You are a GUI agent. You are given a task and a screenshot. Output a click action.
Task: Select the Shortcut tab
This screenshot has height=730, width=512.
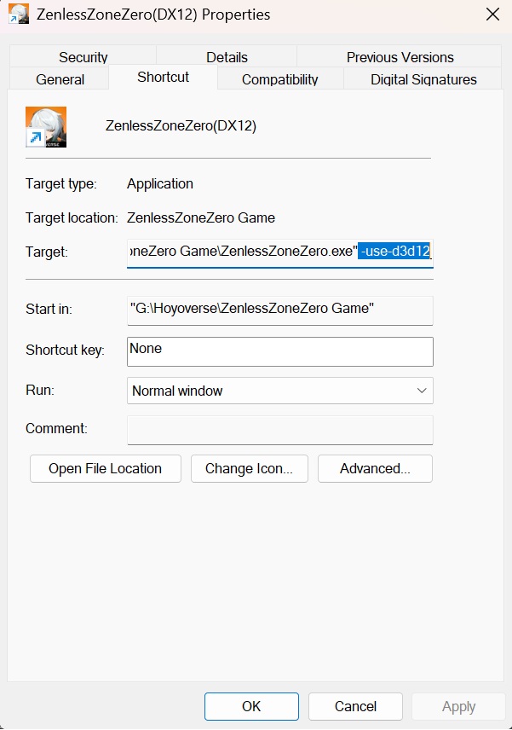tap(163, 77)
